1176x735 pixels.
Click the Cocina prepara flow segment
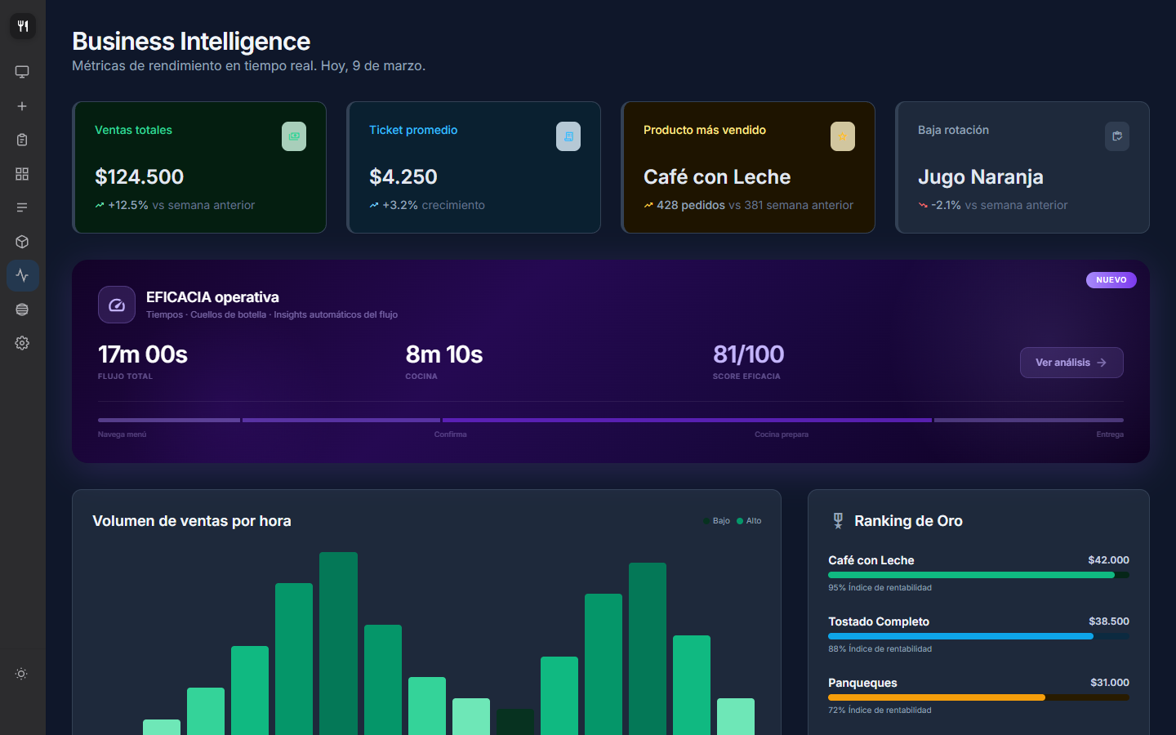coord(687,420)
